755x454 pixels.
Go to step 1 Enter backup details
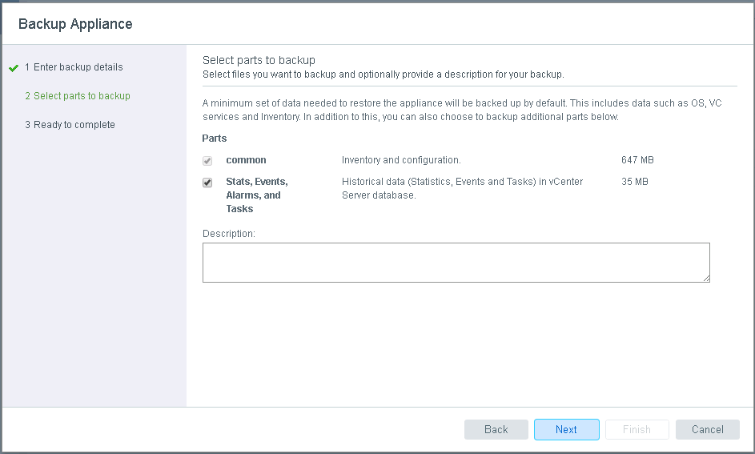tap(74, 67)
